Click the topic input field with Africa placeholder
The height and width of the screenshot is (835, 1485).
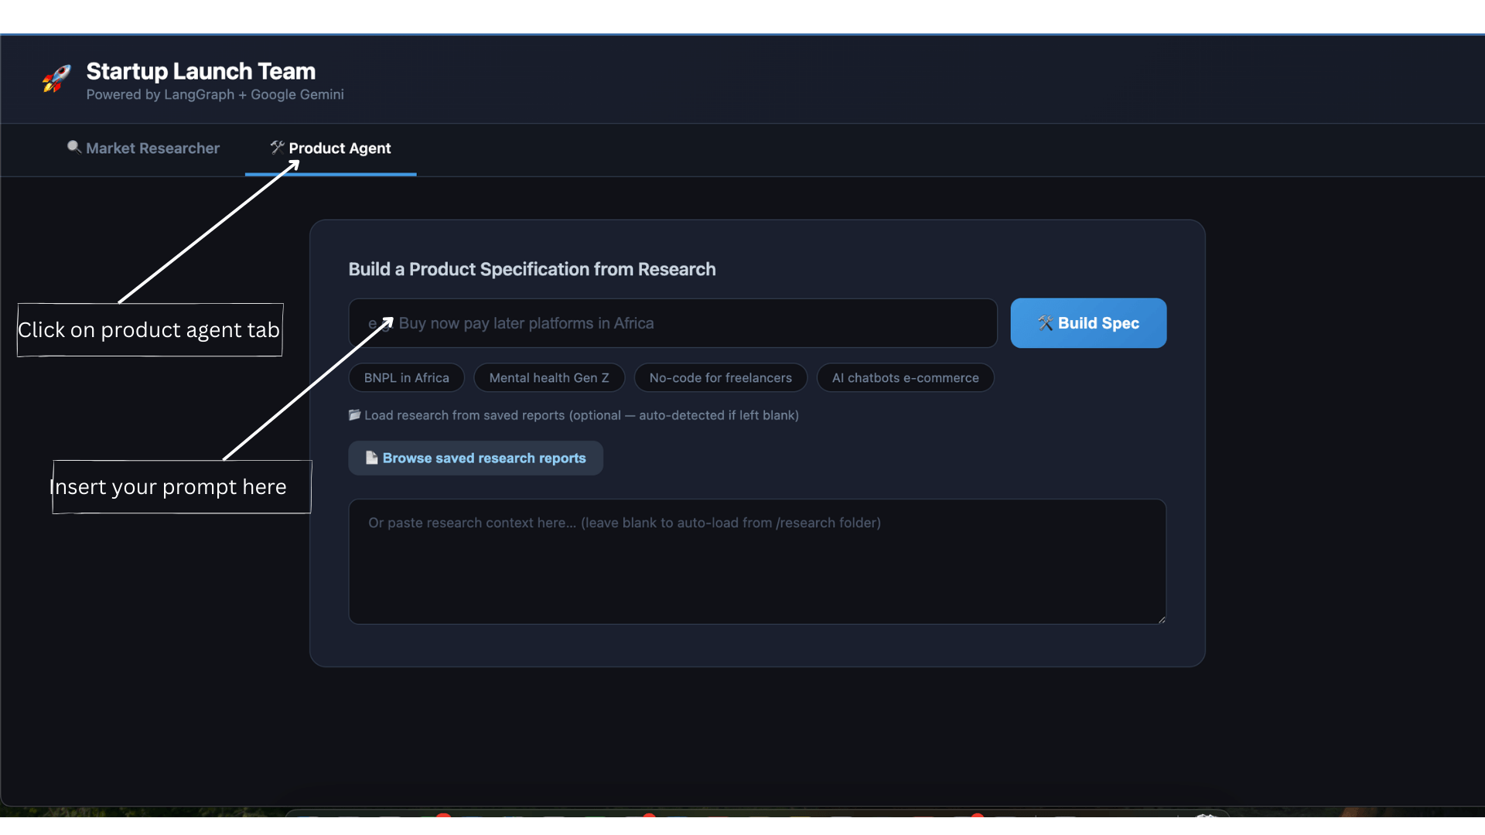click(x=671, y=323)
